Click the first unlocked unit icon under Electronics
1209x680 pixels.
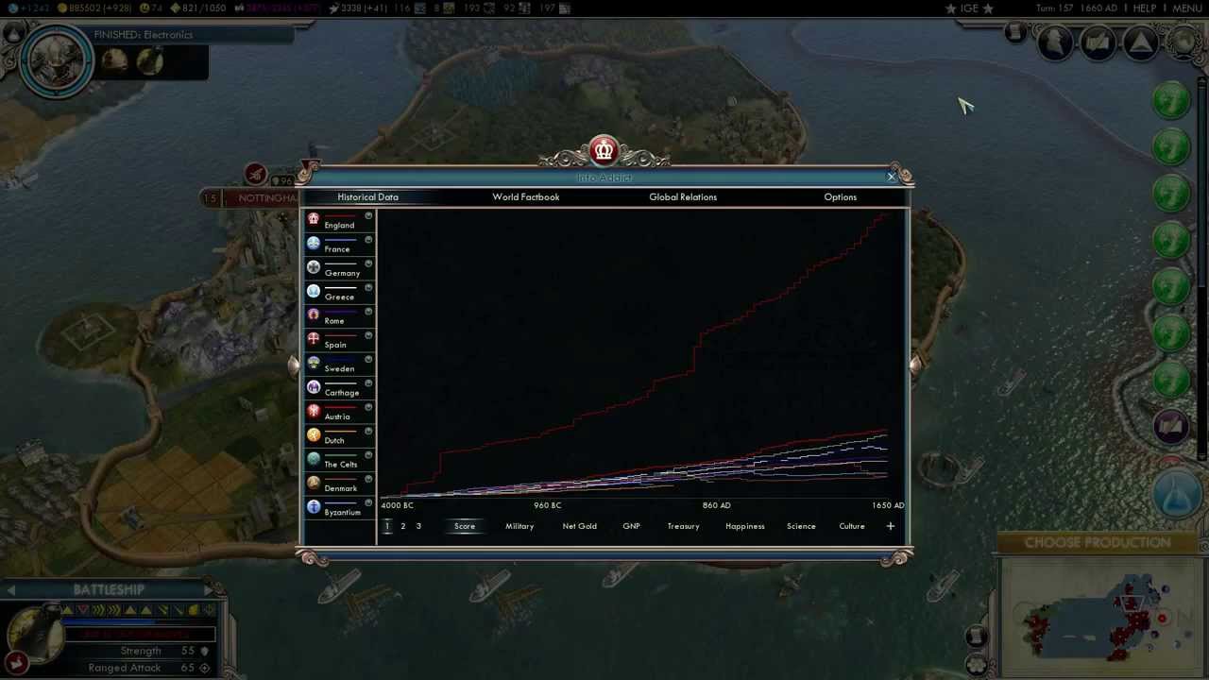click(114, 61)
